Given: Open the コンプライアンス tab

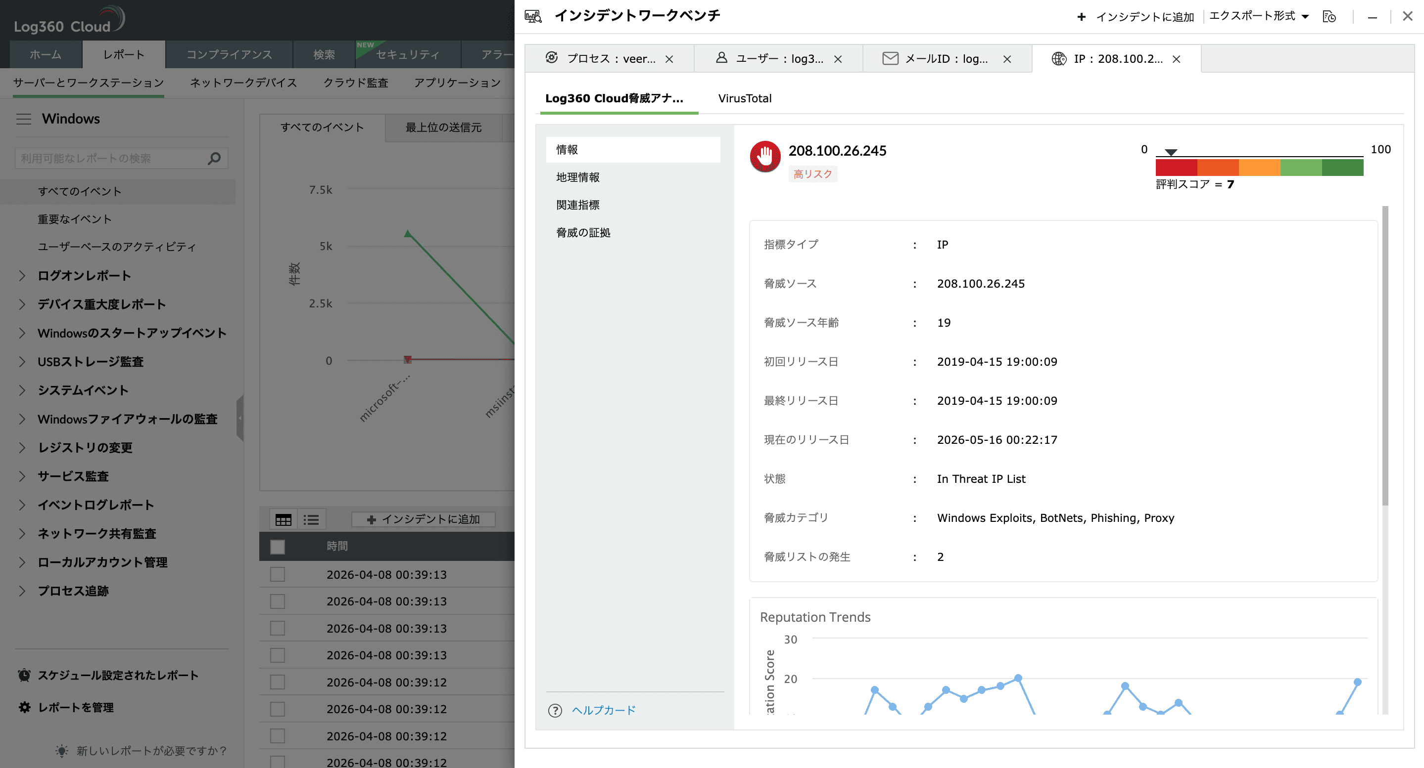Looking at the screenshot, I should pos(229,55).
